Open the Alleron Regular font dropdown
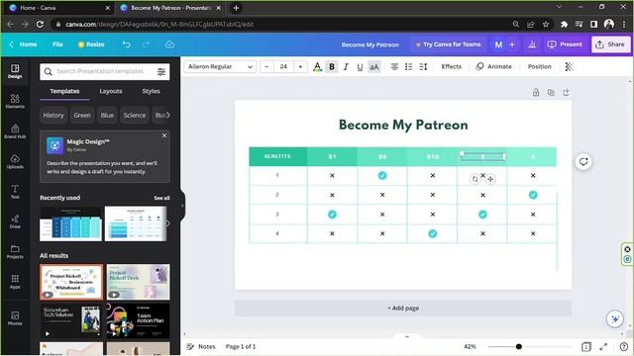Screen dimensions: 634x356 pos(220,66)
